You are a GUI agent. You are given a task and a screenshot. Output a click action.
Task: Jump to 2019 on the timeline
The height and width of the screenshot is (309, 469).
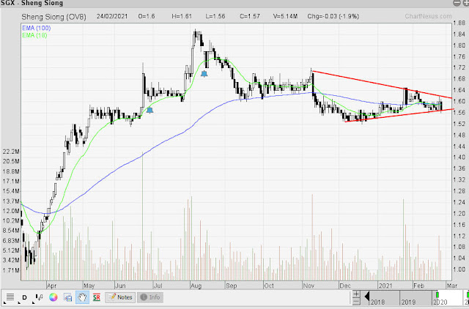tap(409, 302)
